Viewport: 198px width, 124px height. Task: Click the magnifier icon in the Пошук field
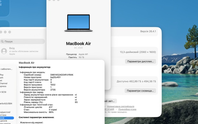pyautogui.click(x=2, y=41)
